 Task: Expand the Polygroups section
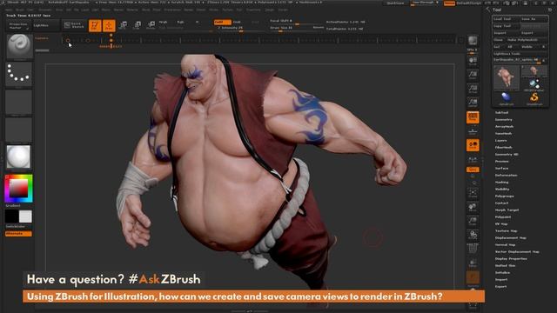point(505,196)
